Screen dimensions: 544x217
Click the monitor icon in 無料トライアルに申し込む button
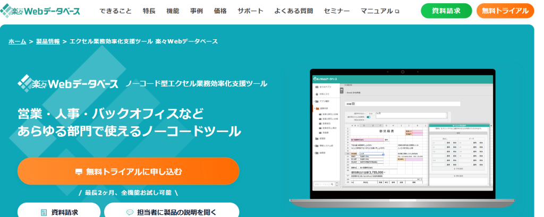[x=79, y=171]
